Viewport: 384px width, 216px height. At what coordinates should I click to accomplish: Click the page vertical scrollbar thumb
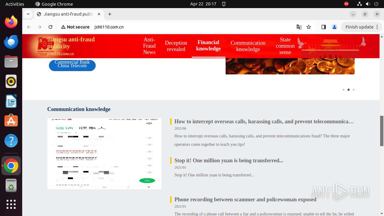point(382,131)
